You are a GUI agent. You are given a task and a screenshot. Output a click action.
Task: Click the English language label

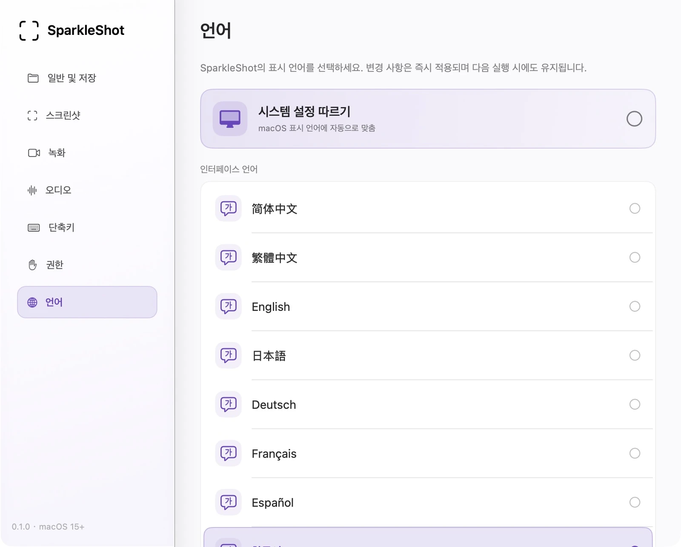[x=271, y=307]
